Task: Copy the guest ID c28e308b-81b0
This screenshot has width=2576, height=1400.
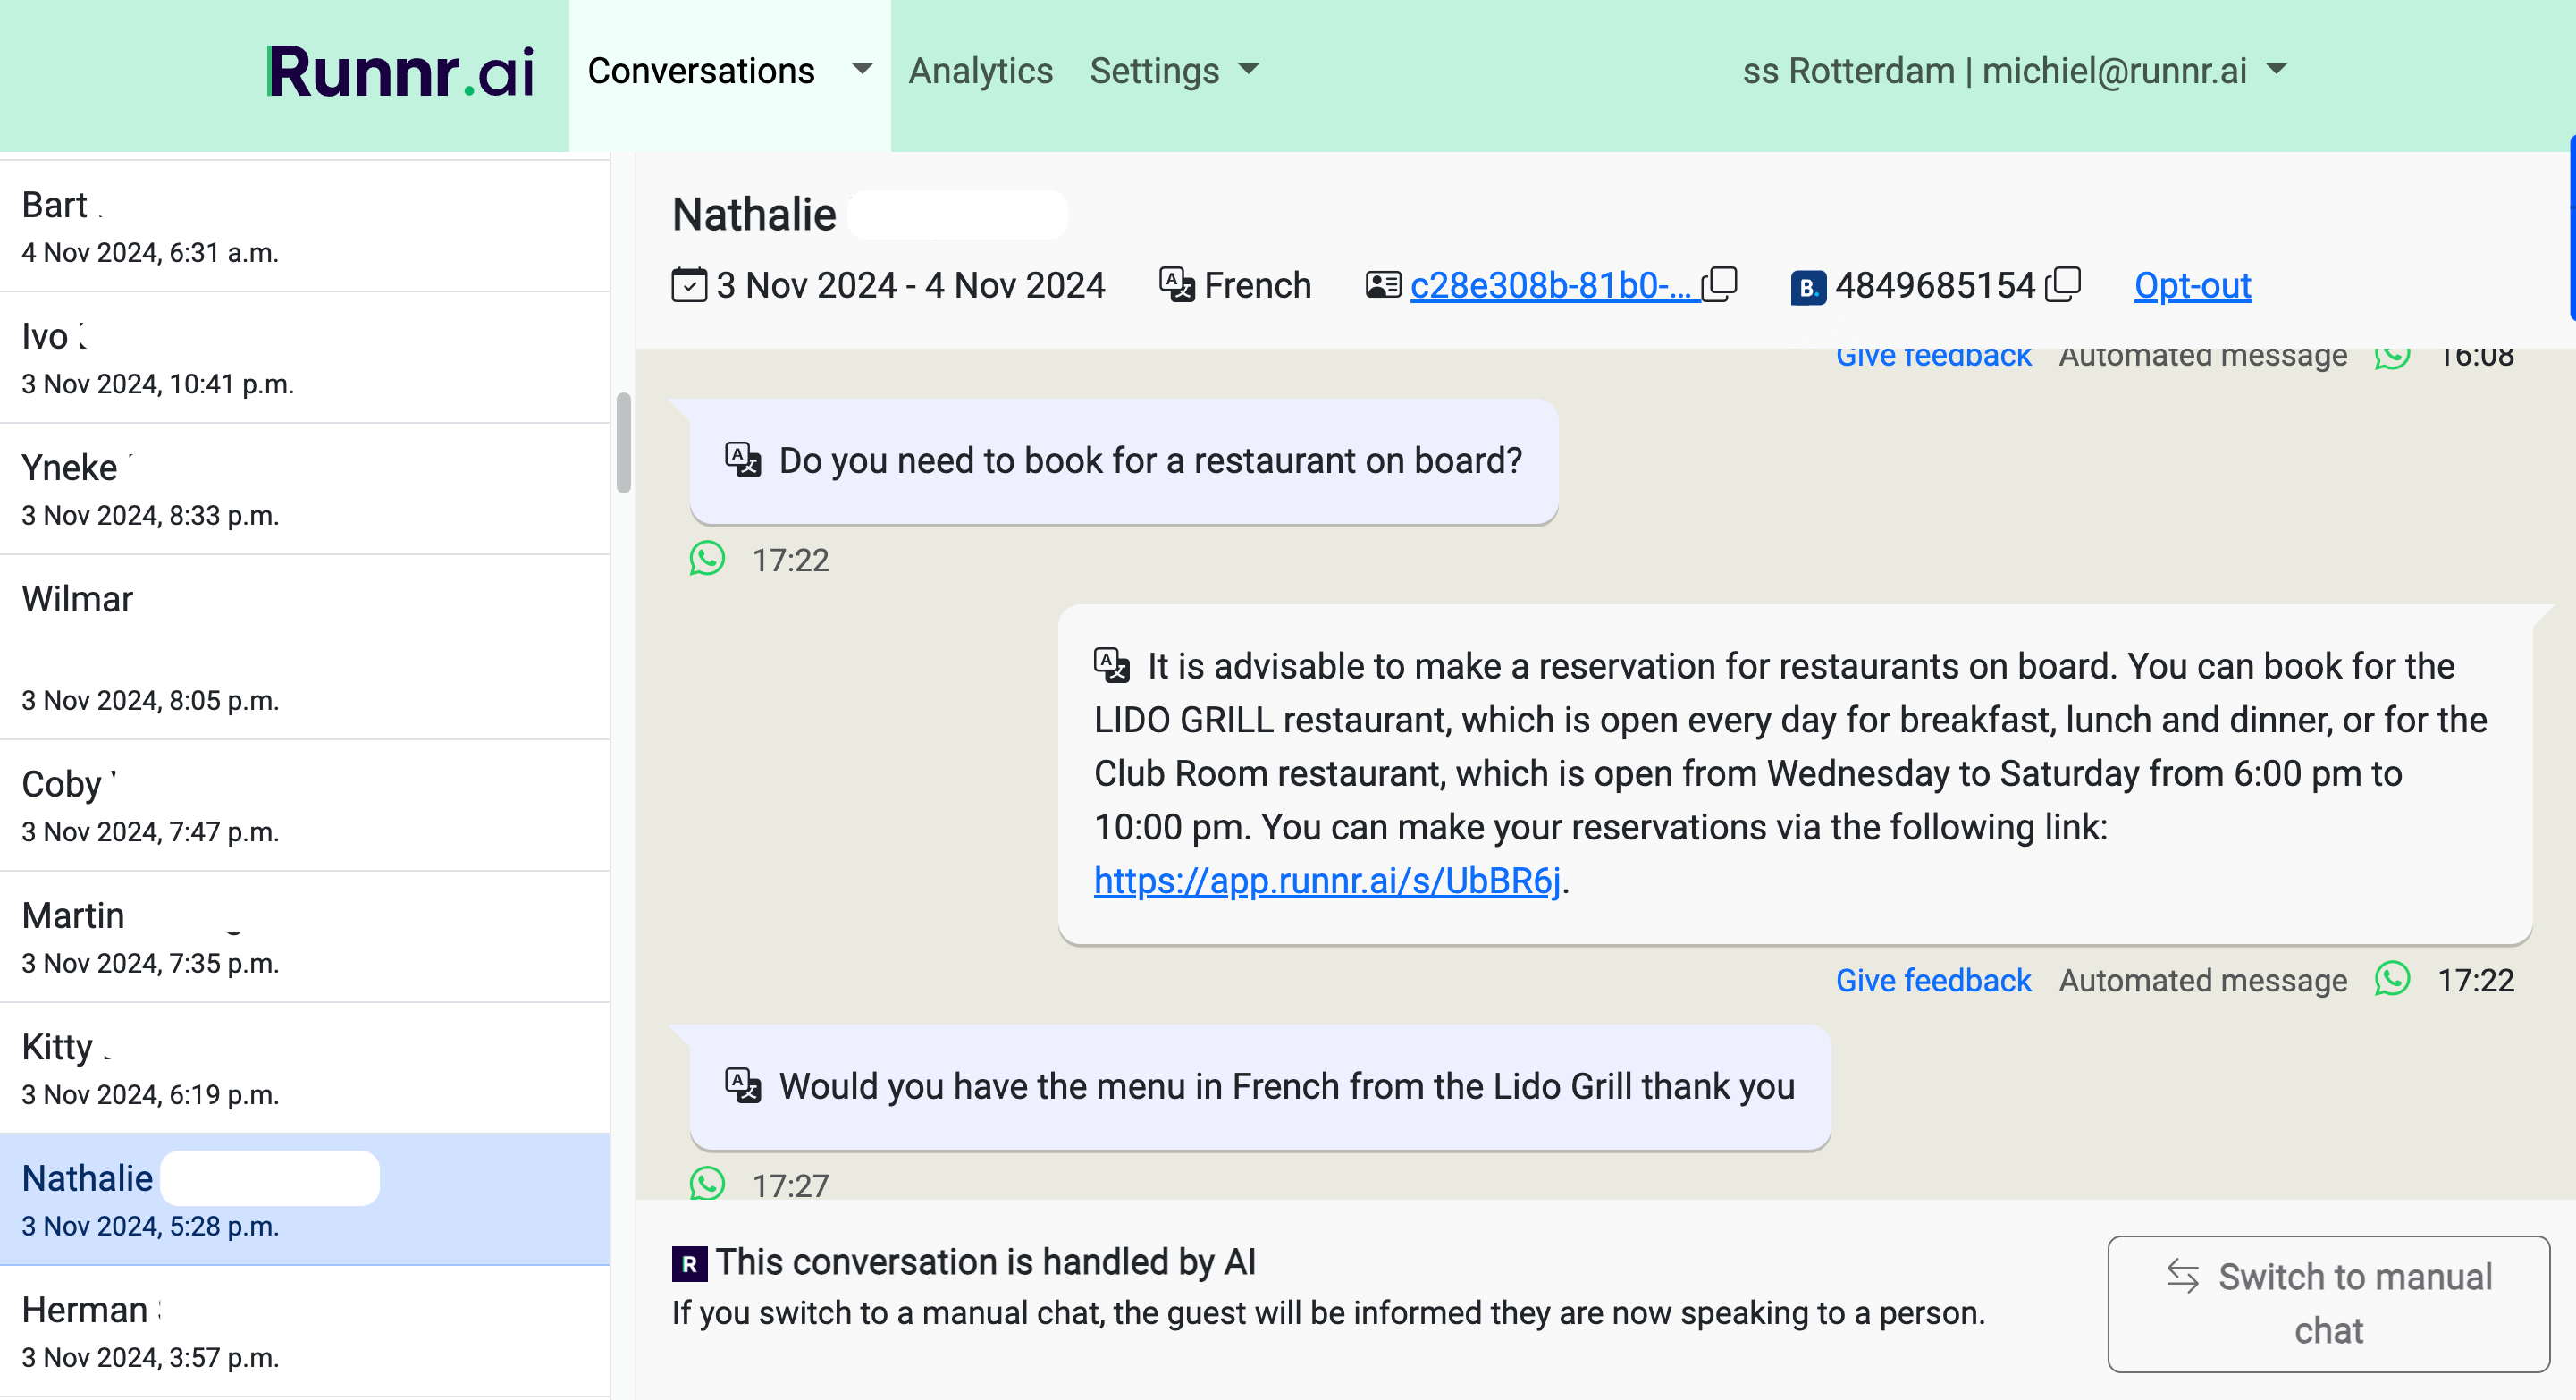Action: (x=1720, y=285)
